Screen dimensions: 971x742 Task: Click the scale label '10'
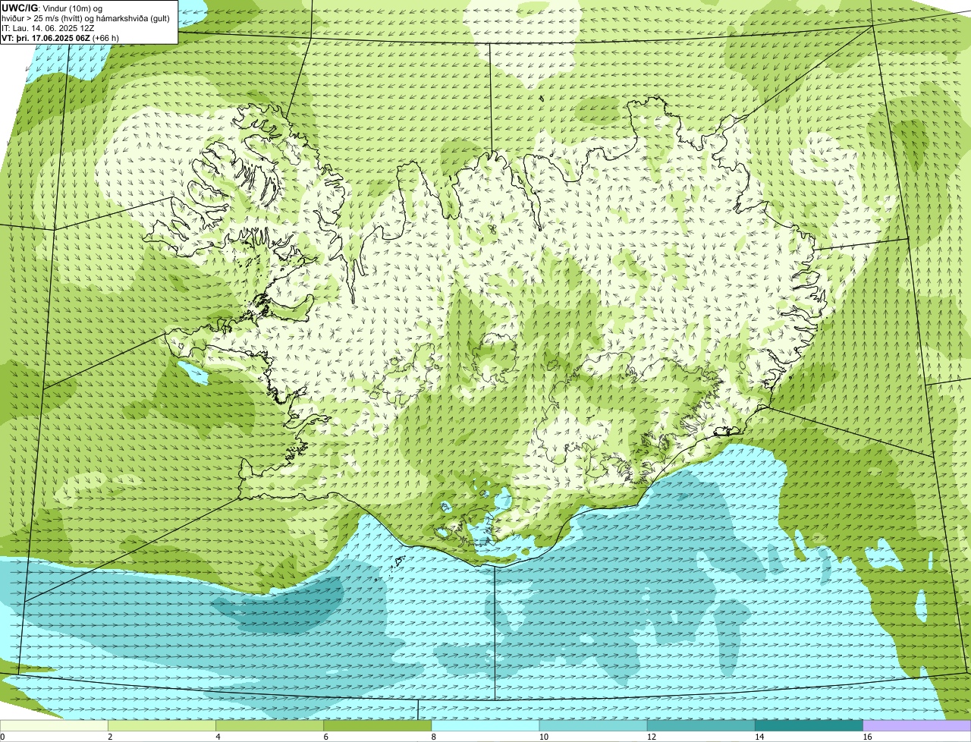click(543, 737)
